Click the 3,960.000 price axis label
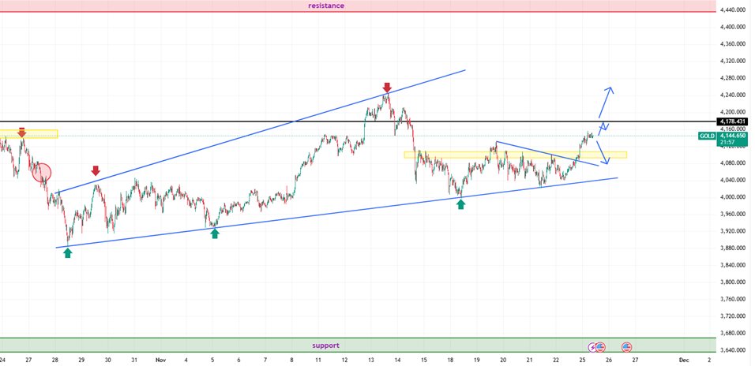Screen dimensions: 755x366 (x=734, y=214)
